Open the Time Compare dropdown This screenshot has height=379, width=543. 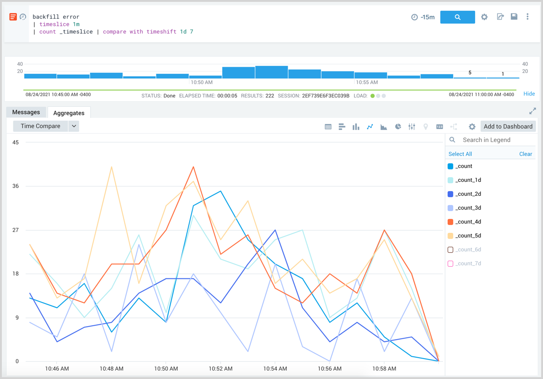point(73,126)
